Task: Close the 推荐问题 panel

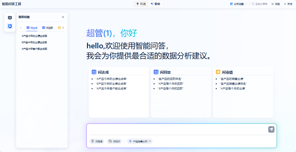Action: point(63,17)
